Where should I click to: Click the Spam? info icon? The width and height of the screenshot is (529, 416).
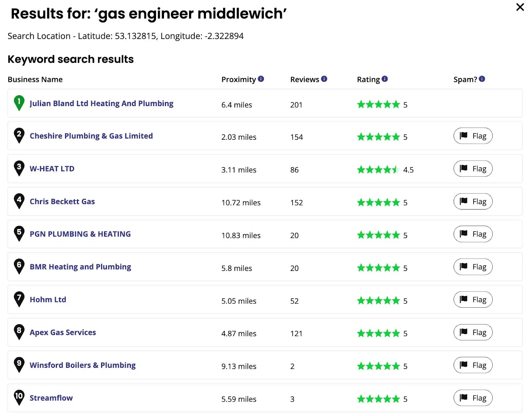click(x=482, y=79)
